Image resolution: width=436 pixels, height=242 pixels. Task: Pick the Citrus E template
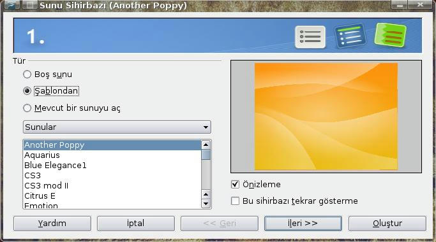[x=112, y=196]
